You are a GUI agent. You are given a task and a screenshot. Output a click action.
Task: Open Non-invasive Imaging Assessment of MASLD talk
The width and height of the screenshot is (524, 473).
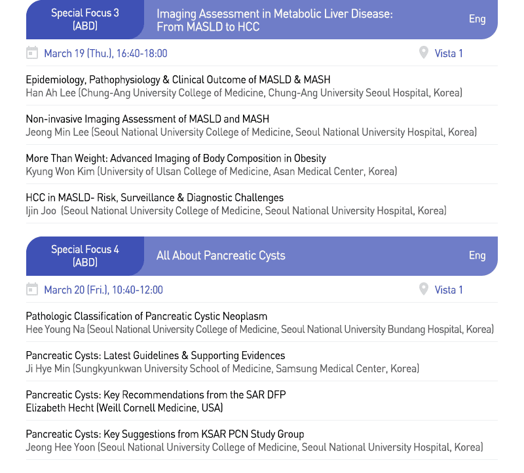tap(147, 119)
